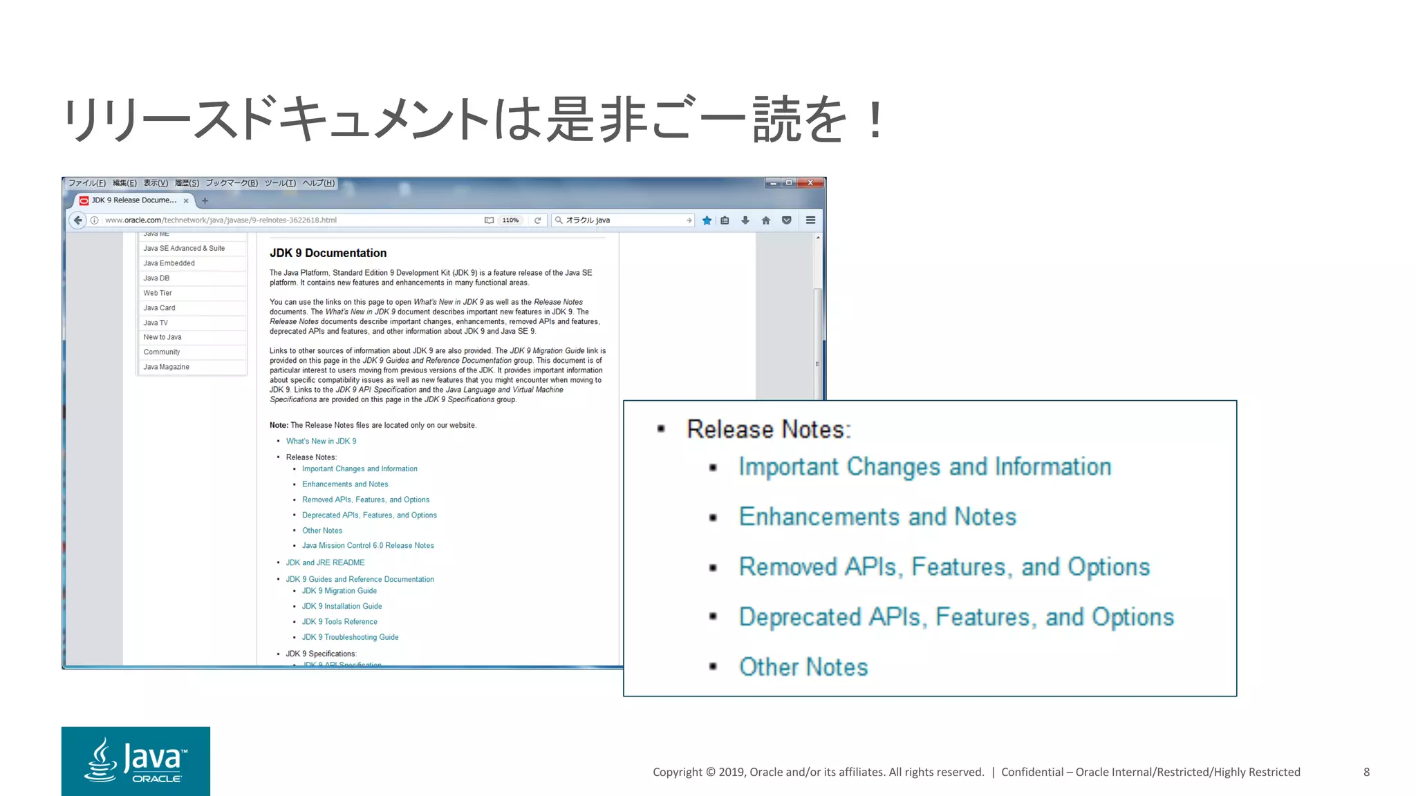This screenshot has height=796, width=1416.
Task: Bookmark this page with the star icon
Action: pos(707,220)
